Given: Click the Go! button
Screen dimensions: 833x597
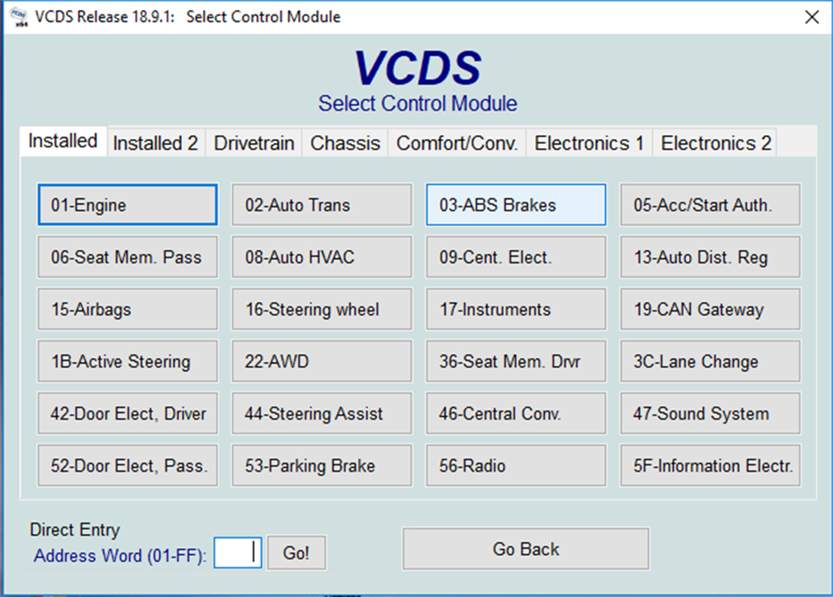Looking at the screenshot, I should click(x=296, y=553).
